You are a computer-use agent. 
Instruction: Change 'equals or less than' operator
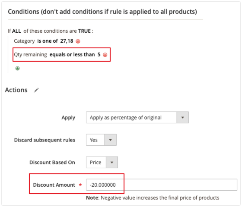pos(72,54)
